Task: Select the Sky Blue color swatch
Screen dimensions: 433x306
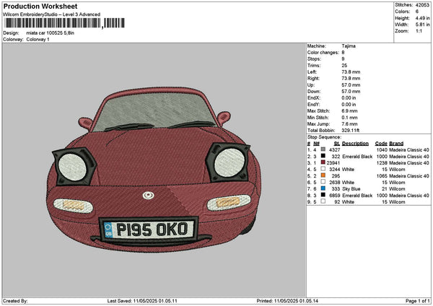Action: (x=322, y=188)
